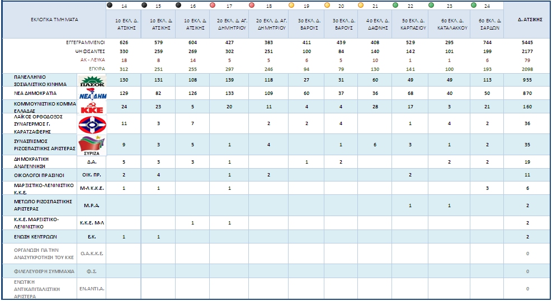Viewport: 552px width, 301px height.
Task: Select the green dot beside column 24
Action: [474, 5]
